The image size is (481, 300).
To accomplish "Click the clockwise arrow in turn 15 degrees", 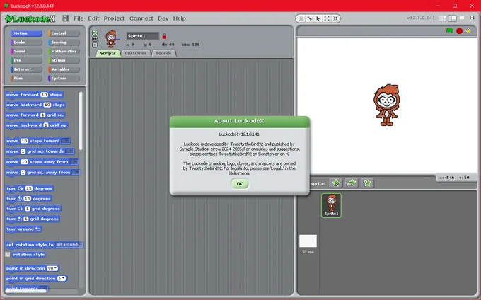I will click(21, 188).
